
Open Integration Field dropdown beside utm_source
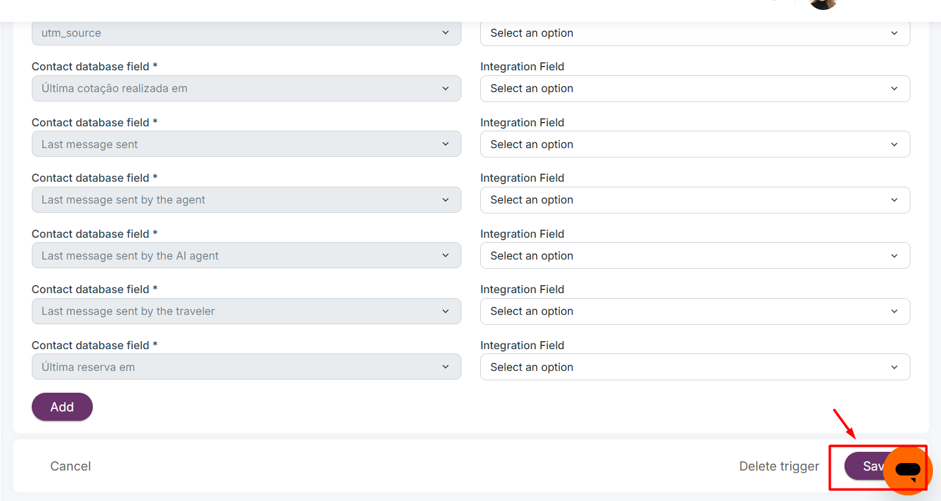[x=695, y=33]
